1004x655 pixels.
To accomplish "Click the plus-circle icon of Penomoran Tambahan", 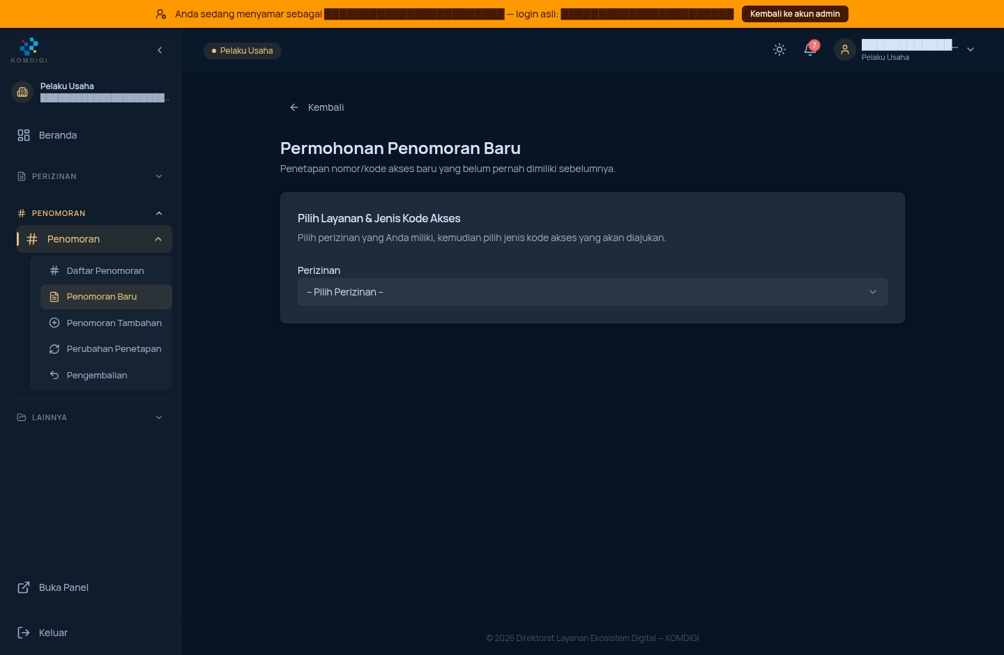I will 54,323.
